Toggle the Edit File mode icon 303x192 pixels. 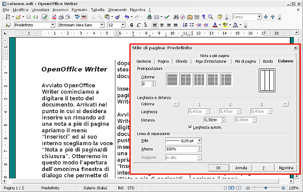click(x=45, y=17)
